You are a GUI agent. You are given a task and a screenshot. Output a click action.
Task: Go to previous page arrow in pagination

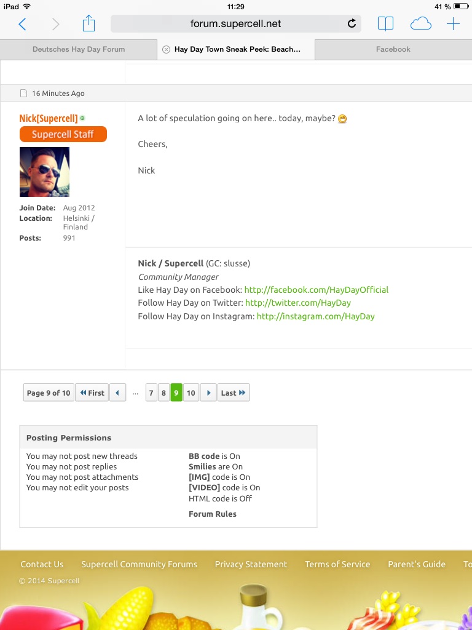pyautogui.click(x=117, y=393)
